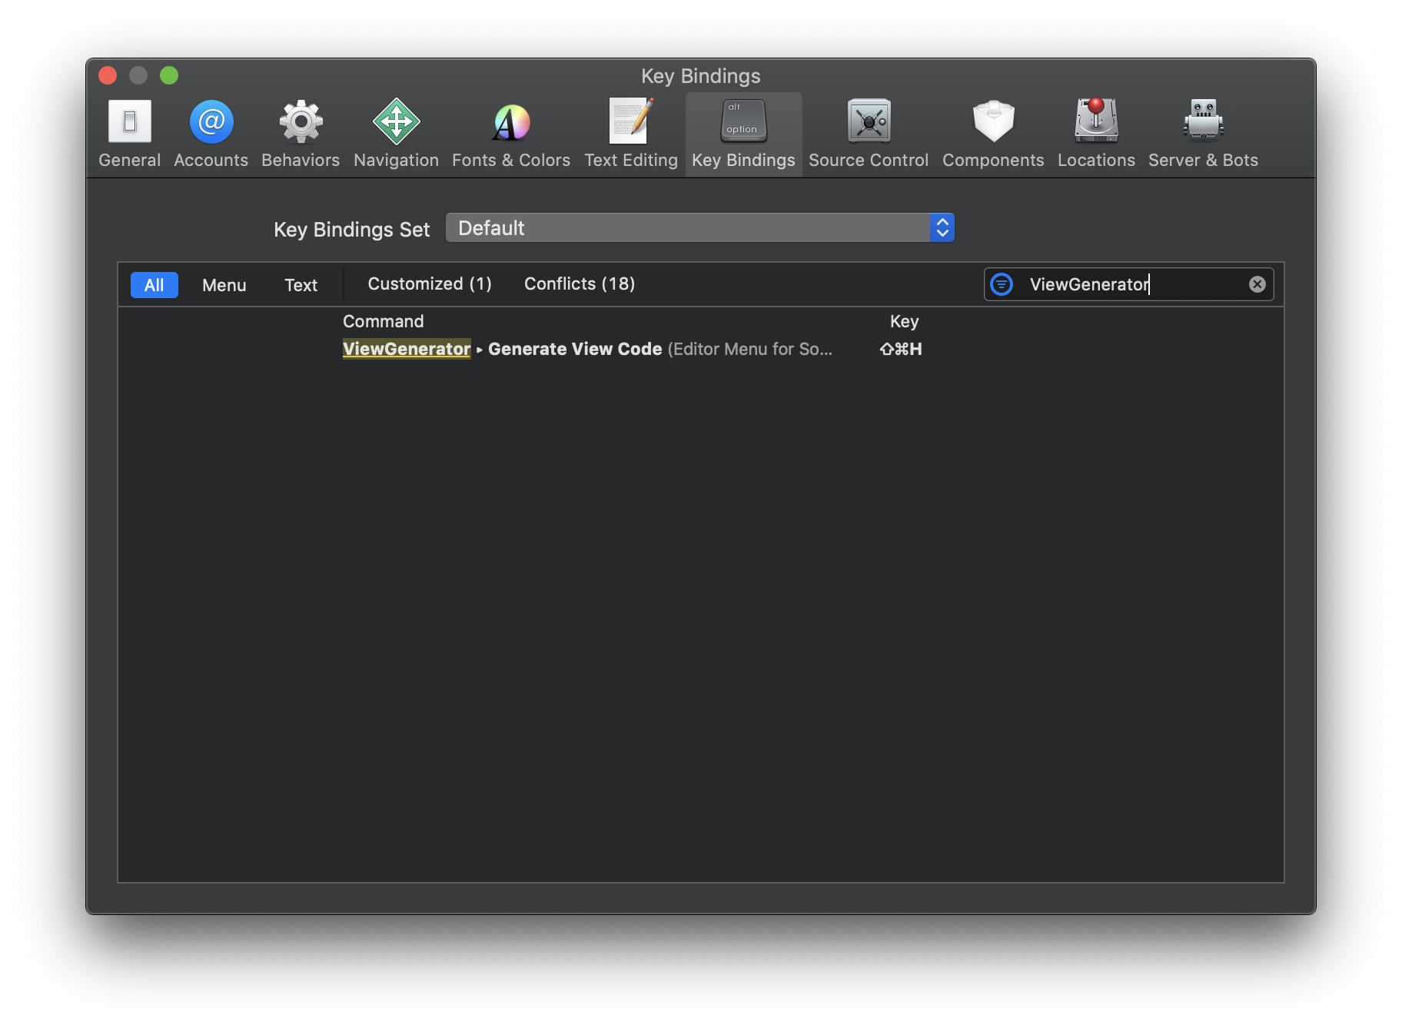Open the Accounts preferences pane
The image size is (1402, 1028).
211,134
